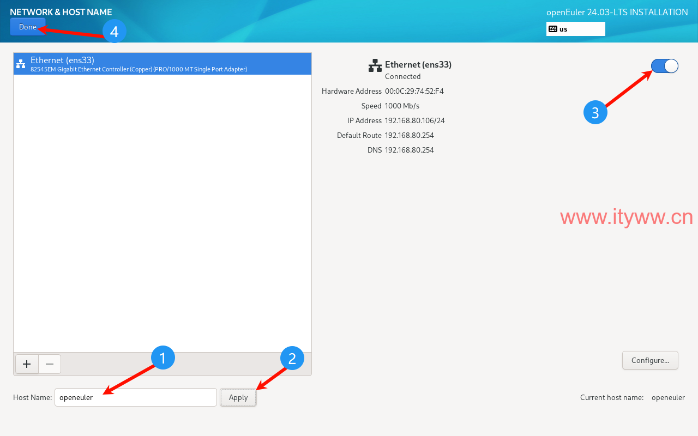Screen dimensions: 698x436
Task: Click the Done button
Action: 28,27
